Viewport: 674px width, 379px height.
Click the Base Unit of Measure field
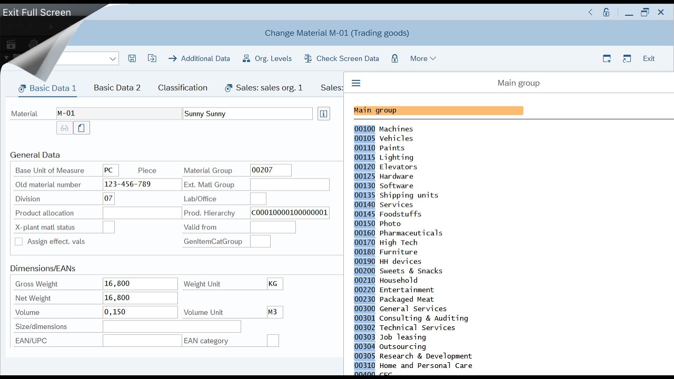click(x=111, y=170)
